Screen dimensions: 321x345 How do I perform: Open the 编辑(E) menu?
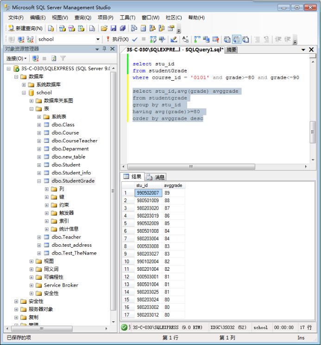38,18
